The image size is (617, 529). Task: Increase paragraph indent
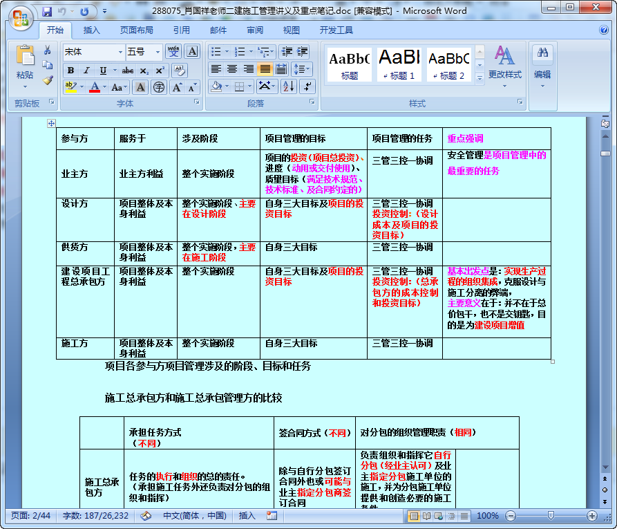point(302,52)
